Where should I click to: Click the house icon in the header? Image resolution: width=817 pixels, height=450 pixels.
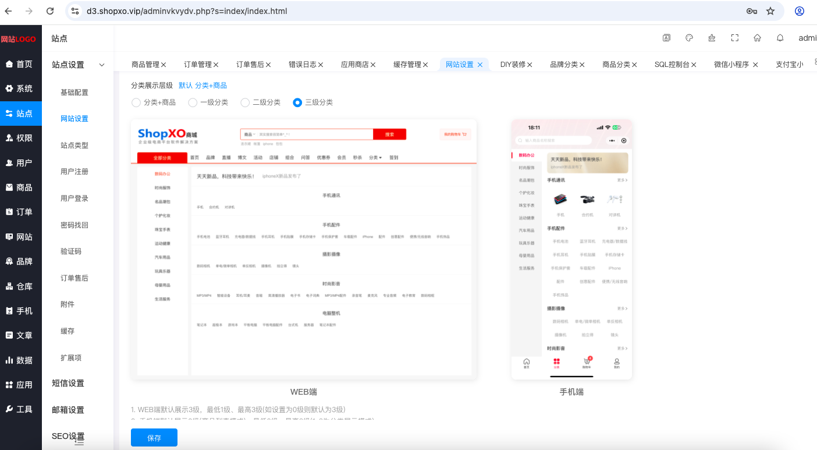(x=757, y=38)
